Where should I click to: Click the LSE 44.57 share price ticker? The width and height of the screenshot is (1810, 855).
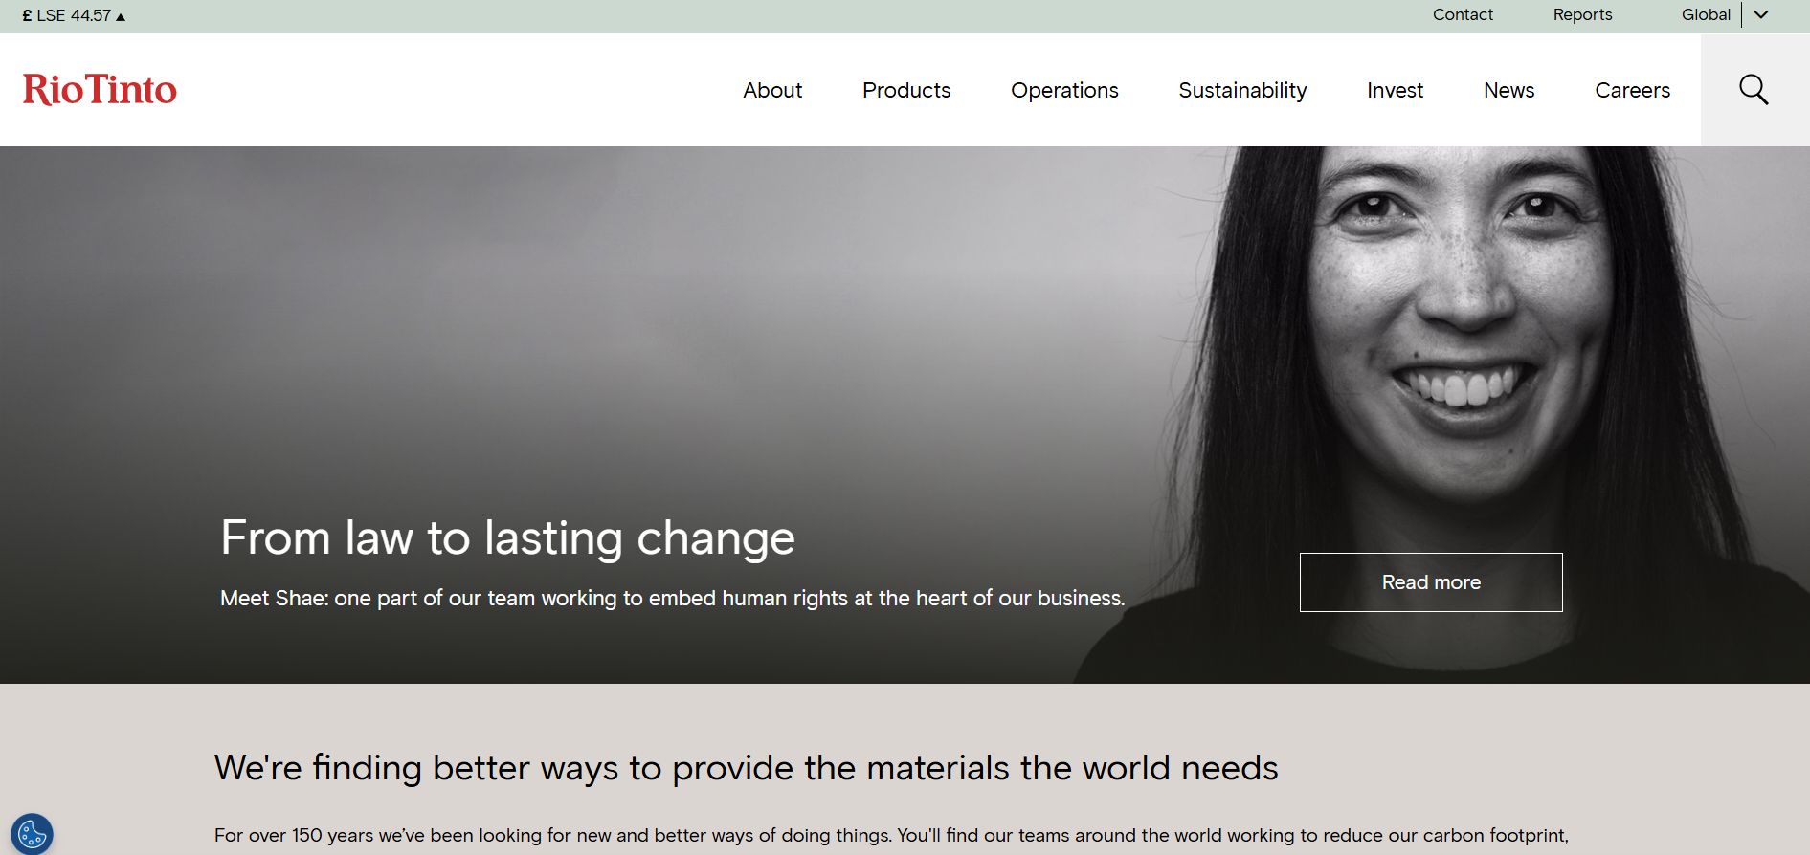pyautogui.click(x=74, y=16)
